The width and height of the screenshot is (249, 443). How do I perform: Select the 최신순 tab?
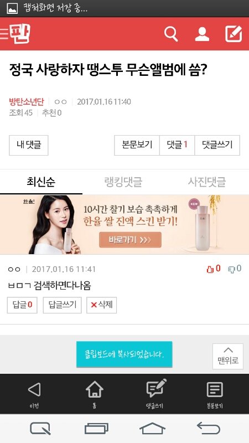[x=41, y=182]
